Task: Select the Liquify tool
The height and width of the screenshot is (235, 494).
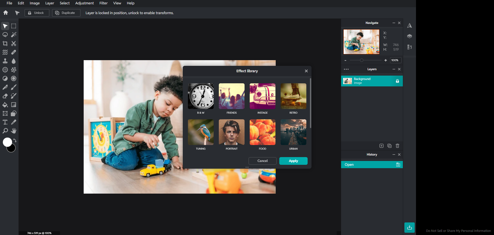Action: tap(5, 52)
